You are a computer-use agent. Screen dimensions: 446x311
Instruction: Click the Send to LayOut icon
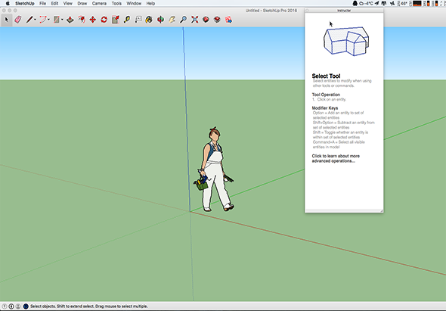tap(229, 20)
